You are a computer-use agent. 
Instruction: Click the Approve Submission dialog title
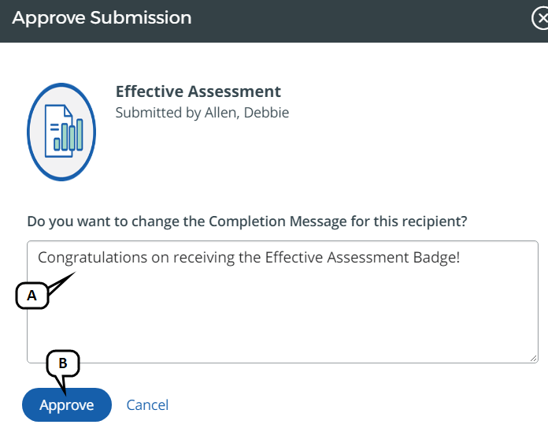tap(102, 17)
